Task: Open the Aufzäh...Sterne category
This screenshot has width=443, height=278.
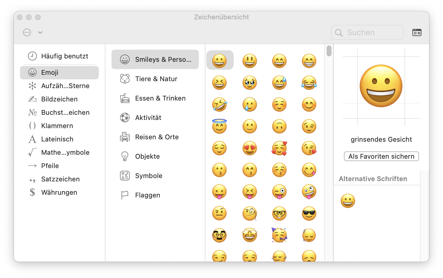Action: 59,86
